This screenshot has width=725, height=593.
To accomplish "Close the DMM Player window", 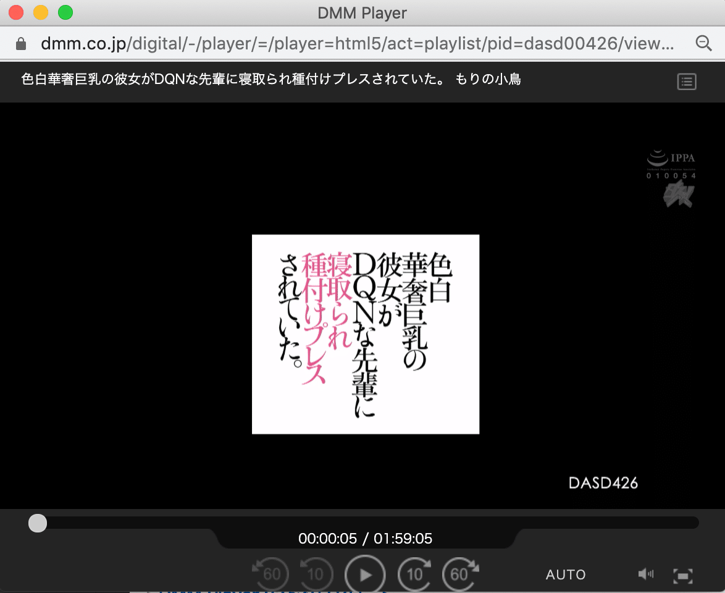I will pos(16,12).
